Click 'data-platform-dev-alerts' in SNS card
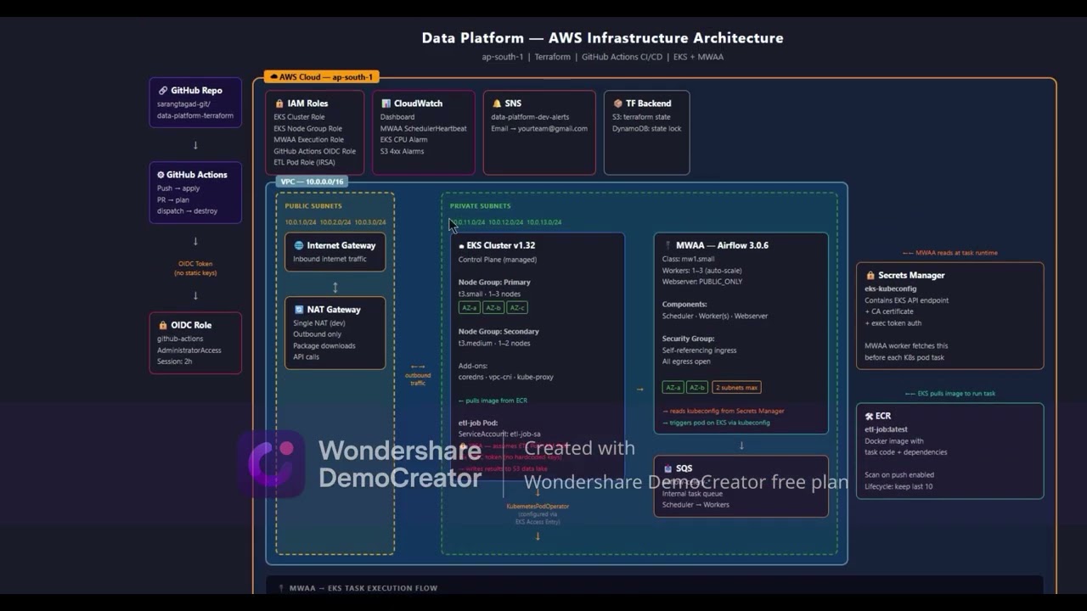The height and width of the screenshot is (611, 1087). pyautogui.click(x=530, y=117)
